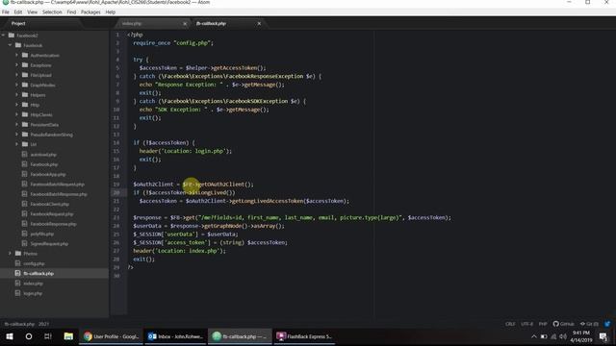The width and height of the screenshot is (616, 346).
Task: Click fb-callback.php path in status bar
Action: [19, 324]
